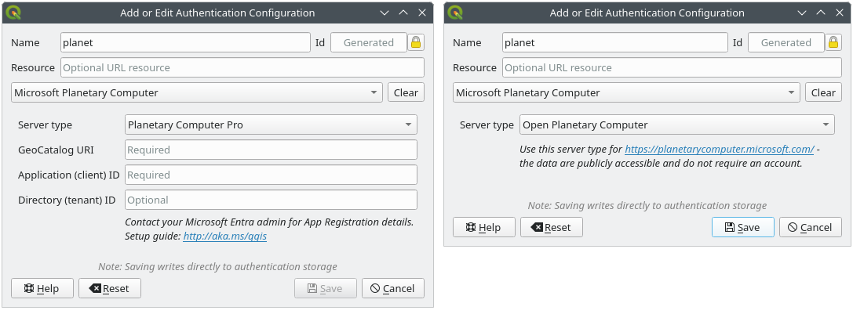The image size is (853, 314).
Task: Click Reset button in right dialog
Action: (x=551, y=227)
